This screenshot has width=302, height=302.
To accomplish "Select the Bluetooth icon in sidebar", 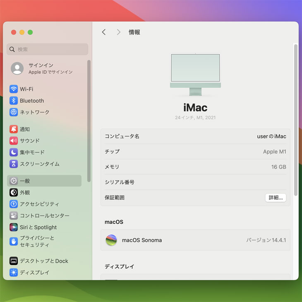I will (14, 101).
